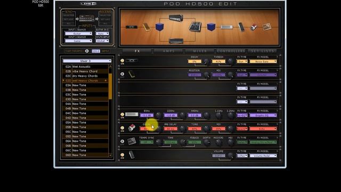Remove the Volume Pedal row with its X
The height and width of the screenshot is (192, 341).
pyautogui.click(x=277, y=151)
